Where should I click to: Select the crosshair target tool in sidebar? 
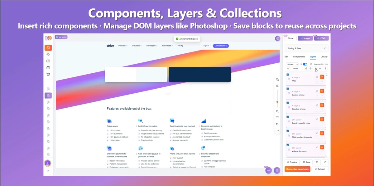(x=48, y=54)
